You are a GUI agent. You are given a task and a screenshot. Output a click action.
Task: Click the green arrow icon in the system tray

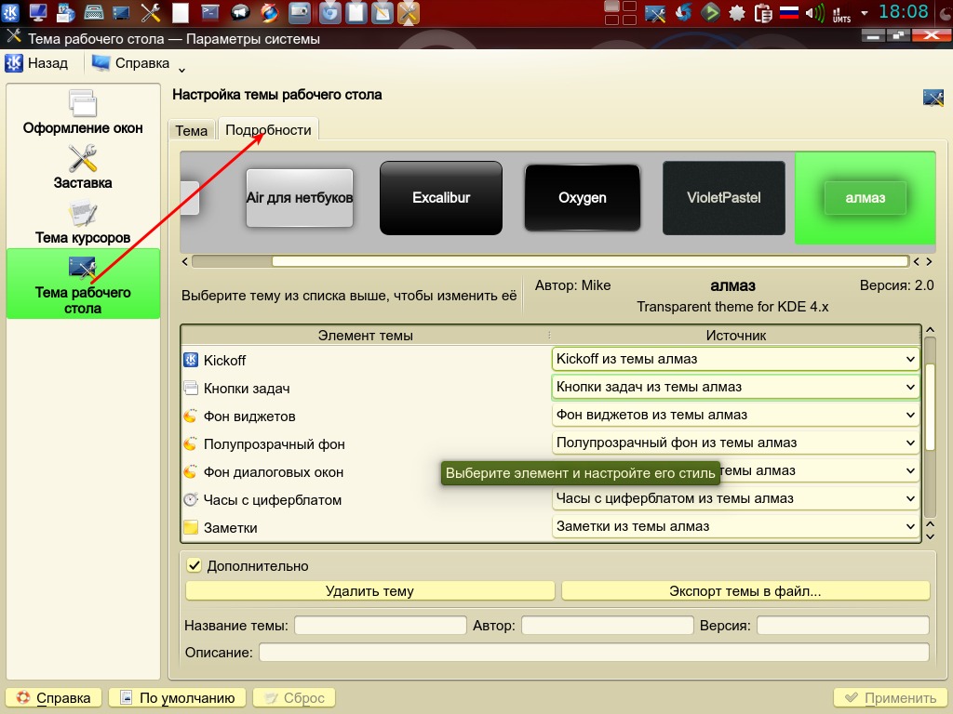coord(710,12)
